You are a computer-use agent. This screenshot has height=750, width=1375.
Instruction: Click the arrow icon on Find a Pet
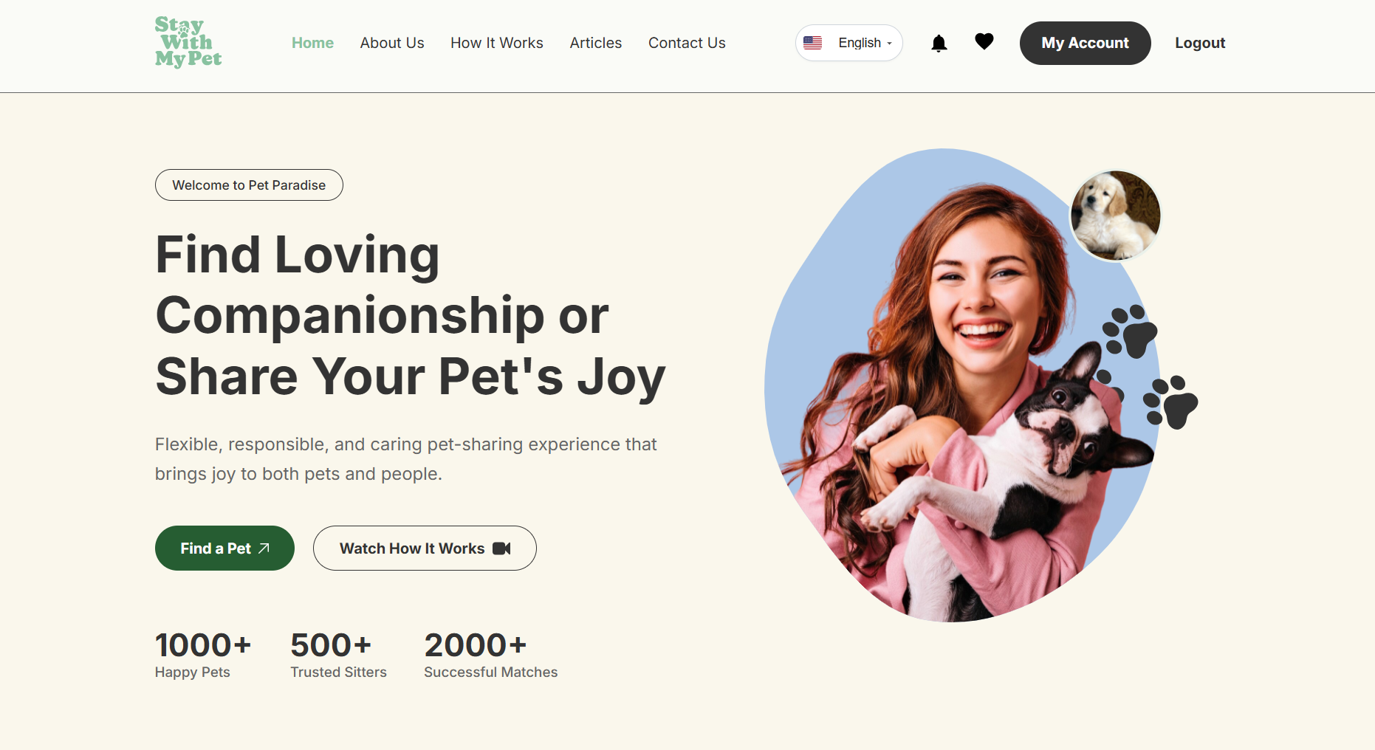[x=264, y=548]
